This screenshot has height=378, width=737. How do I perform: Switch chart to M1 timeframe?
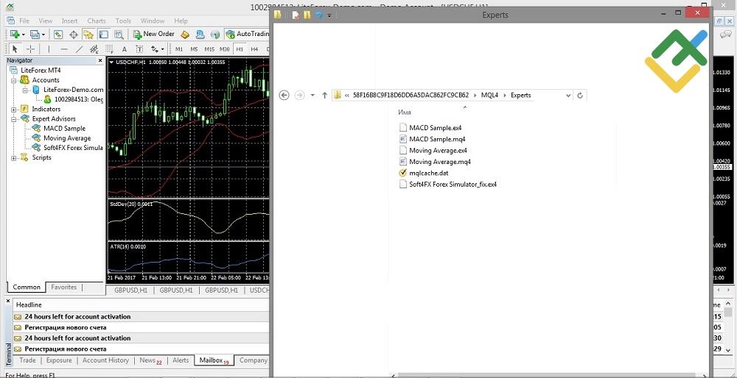tap(179, 49)
